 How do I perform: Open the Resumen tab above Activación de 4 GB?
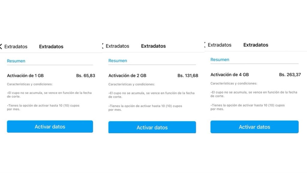(x=220, y=60)
